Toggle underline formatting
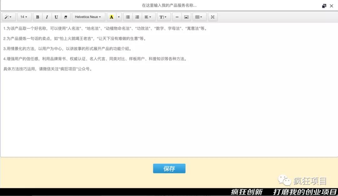Image resolution: width=338 pixels, height=196 pixels. [x=56, y=17]
